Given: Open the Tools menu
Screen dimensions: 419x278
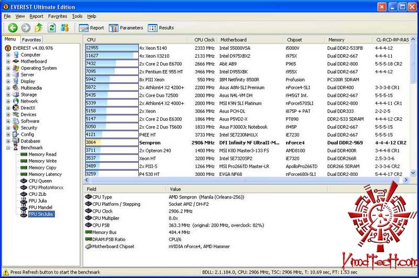Looking at the screenshot, I should [x=77, y=16].
